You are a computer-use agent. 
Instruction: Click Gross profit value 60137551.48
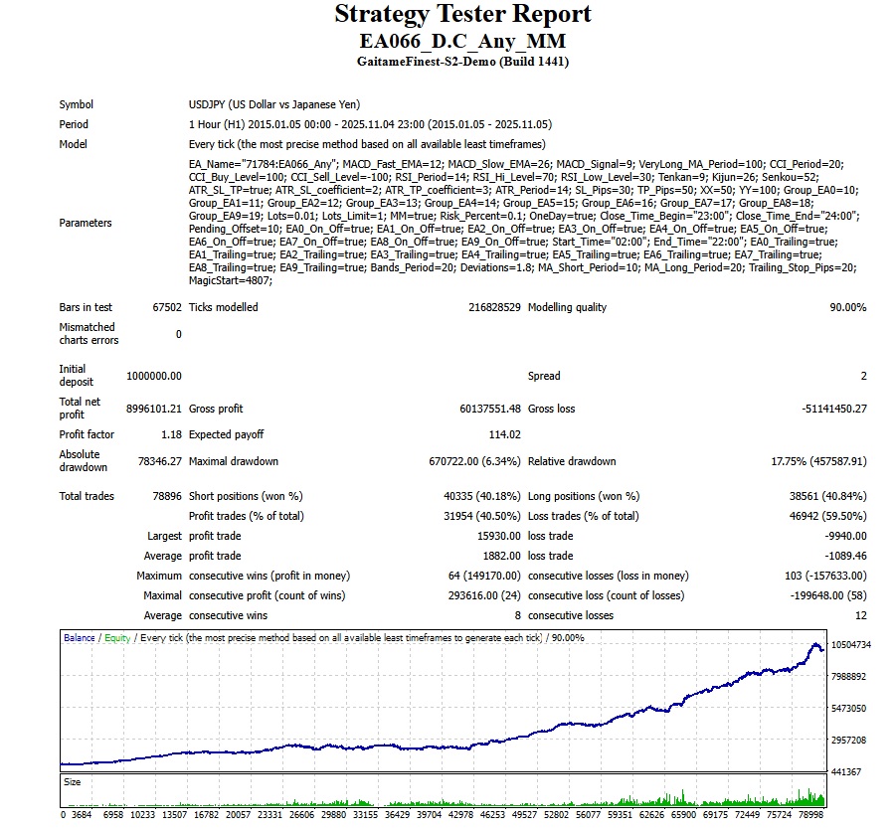490,409
